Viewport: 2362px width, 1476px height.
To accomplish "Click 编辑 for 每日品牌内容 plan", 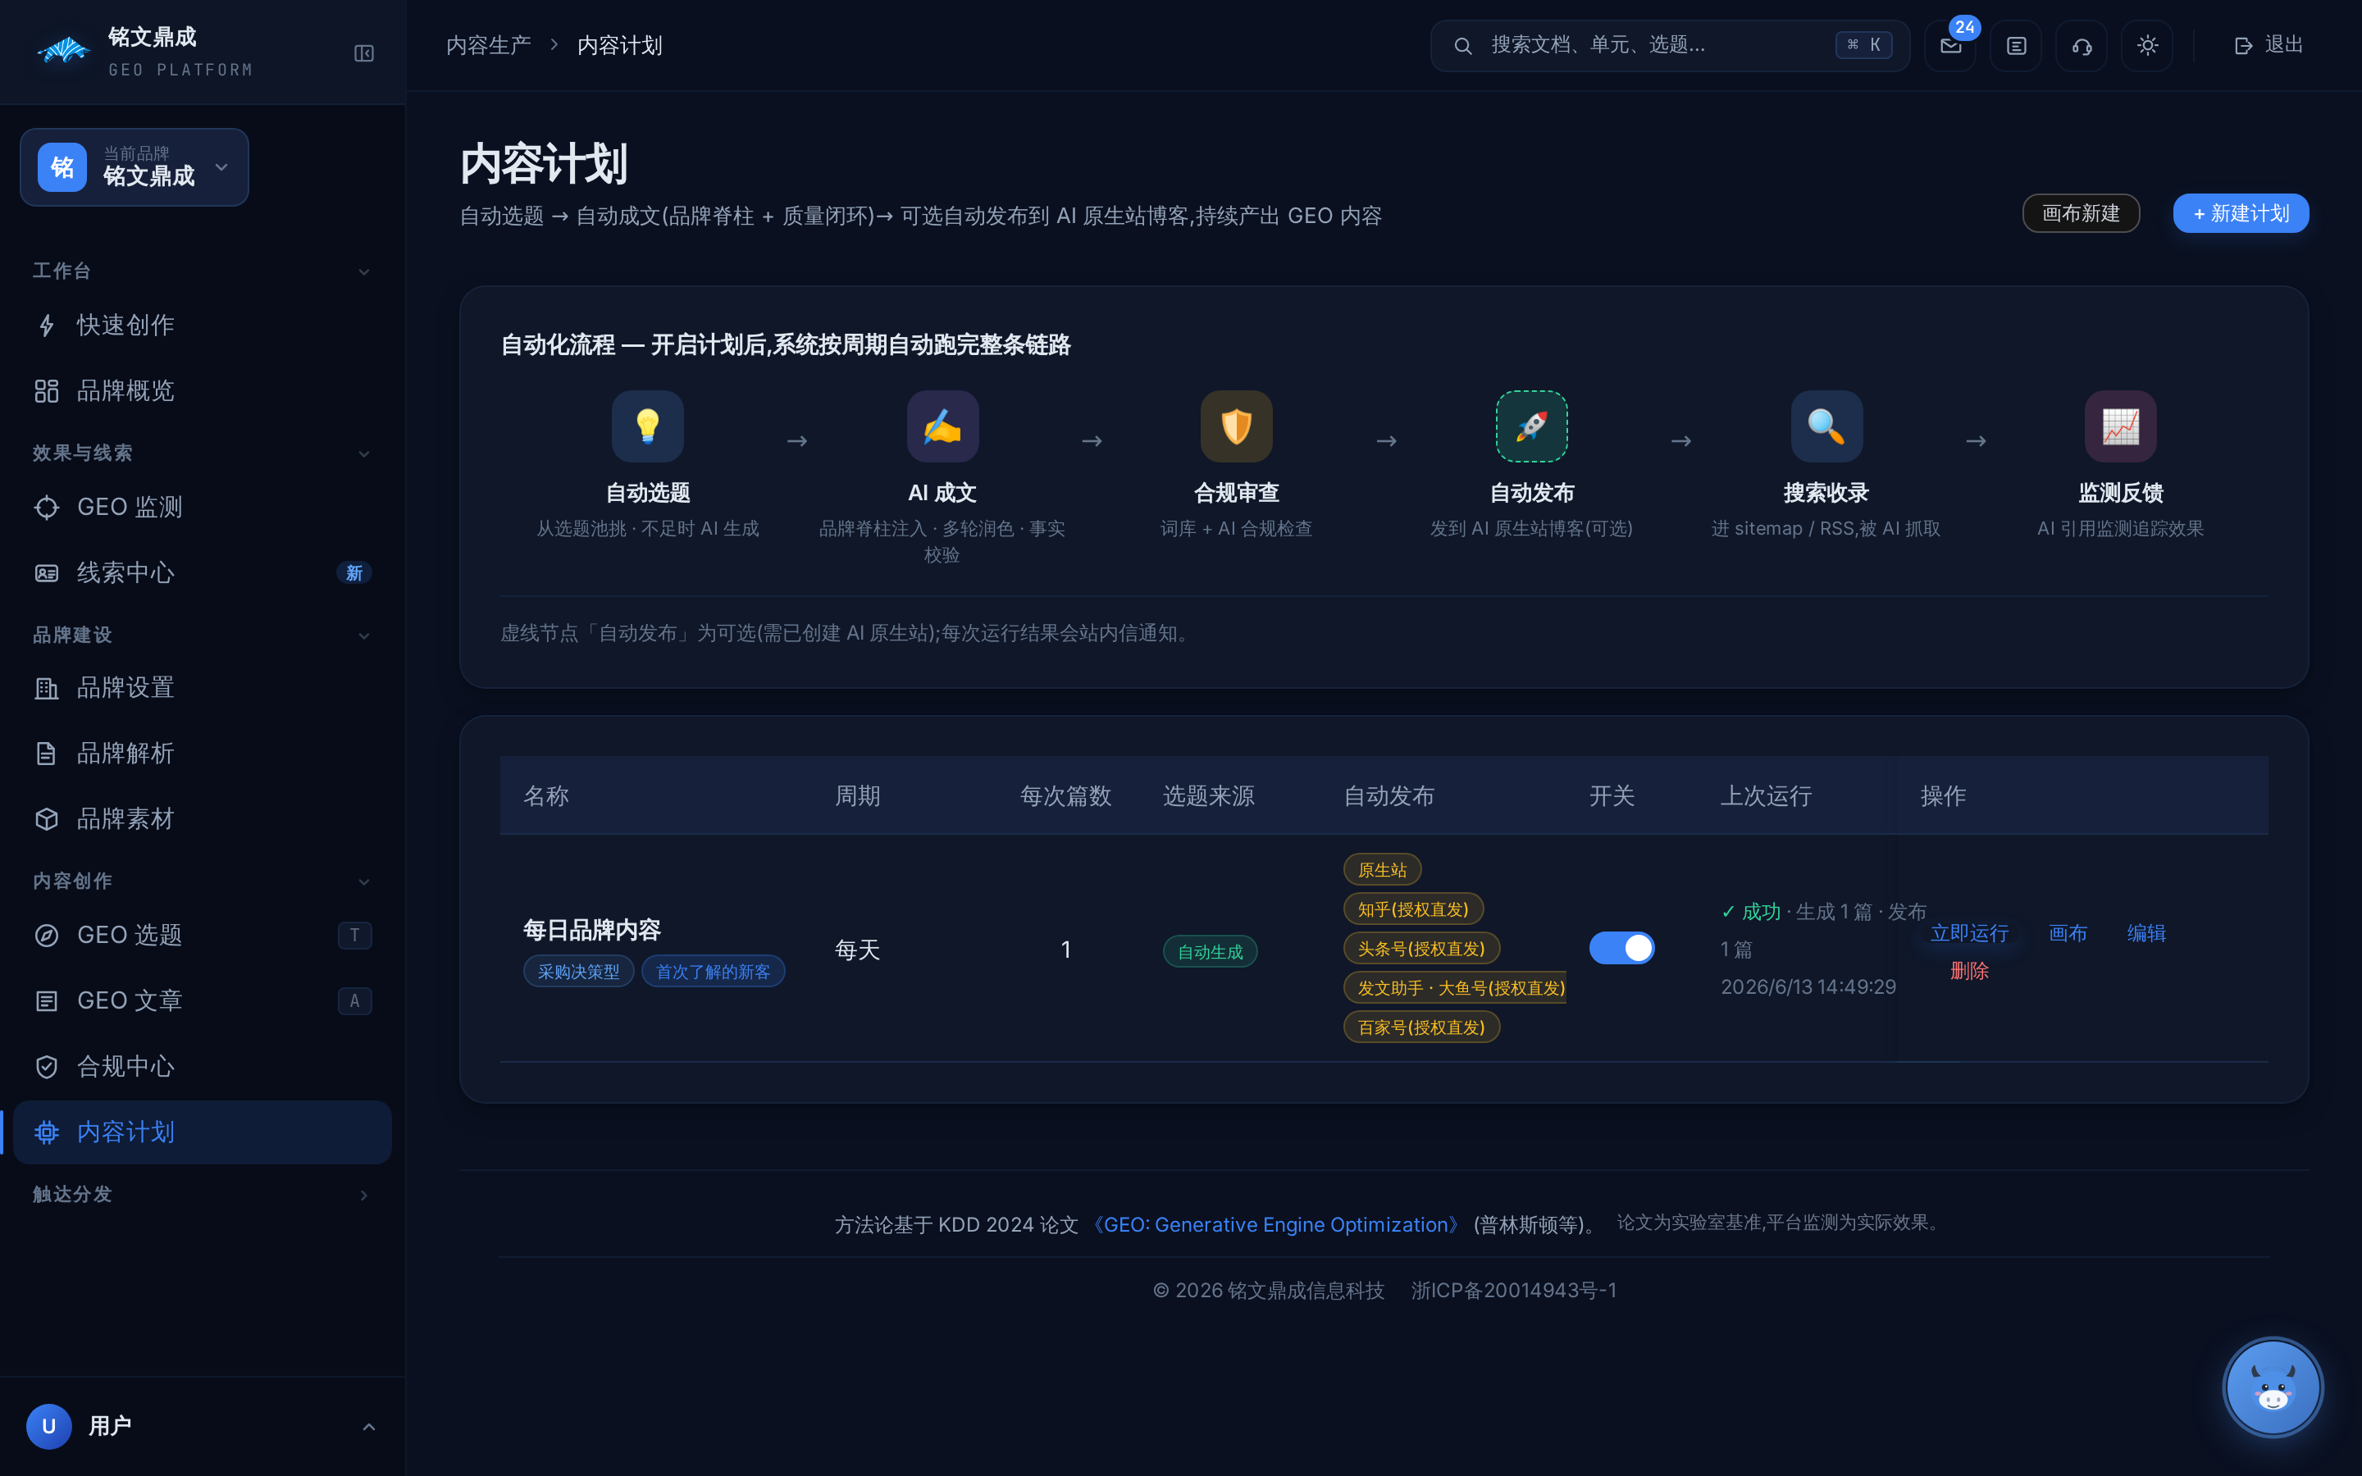I will (2146, 932).
